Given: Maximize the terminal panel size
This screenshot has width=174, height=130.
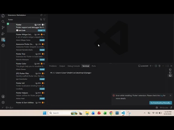Looking at the screenshot, I should (168, 66).
